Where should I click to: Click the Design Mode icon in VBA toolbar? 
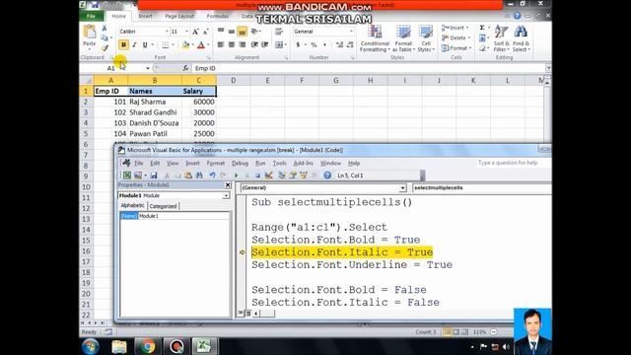click(x=268, y=176)
